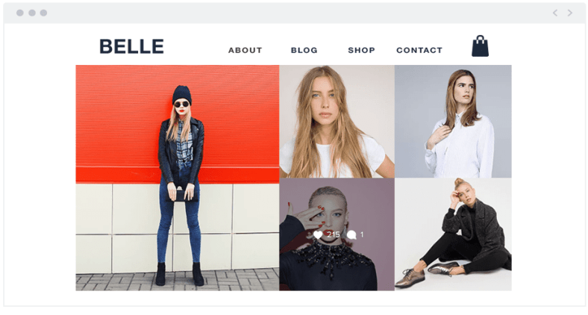Click the comment count number 1
This screenshot has width=588, height=315.
[x=362, y=234]
